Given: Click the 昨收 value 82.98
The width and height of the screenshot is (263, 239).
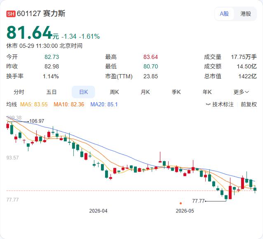Looking at the screenshot, I should tap(52, 67).
